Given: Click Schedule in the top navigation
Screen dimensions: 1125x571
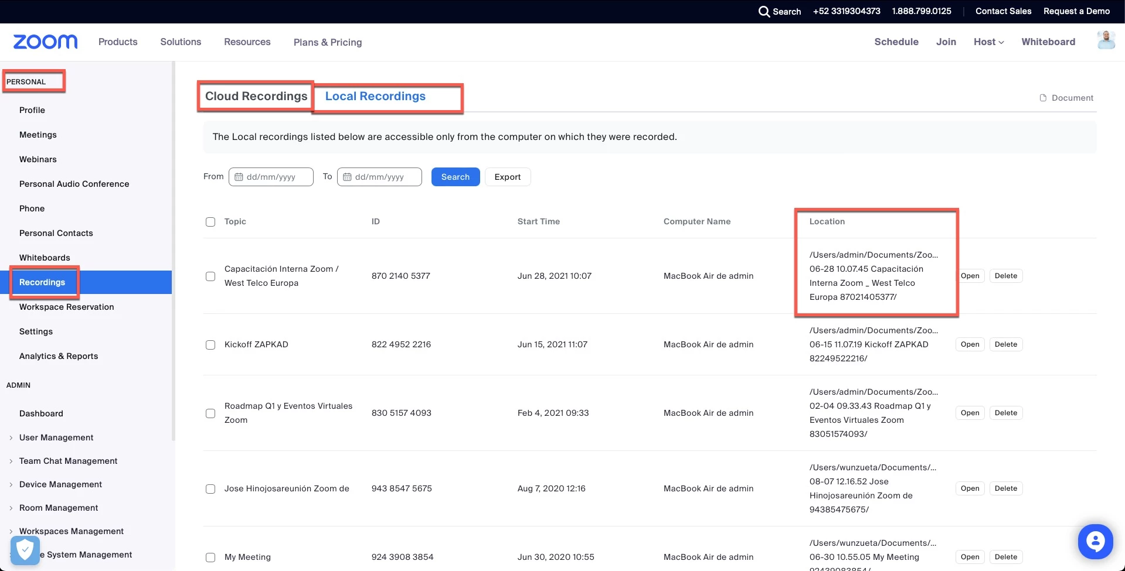Looking at the screenshot, I should click(896, 42).
